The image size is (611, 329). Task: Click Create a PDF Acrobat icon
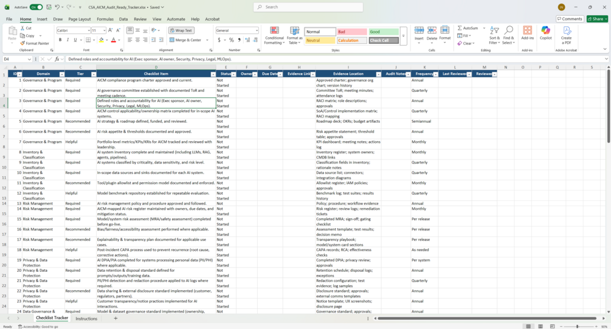click(566, 35)
